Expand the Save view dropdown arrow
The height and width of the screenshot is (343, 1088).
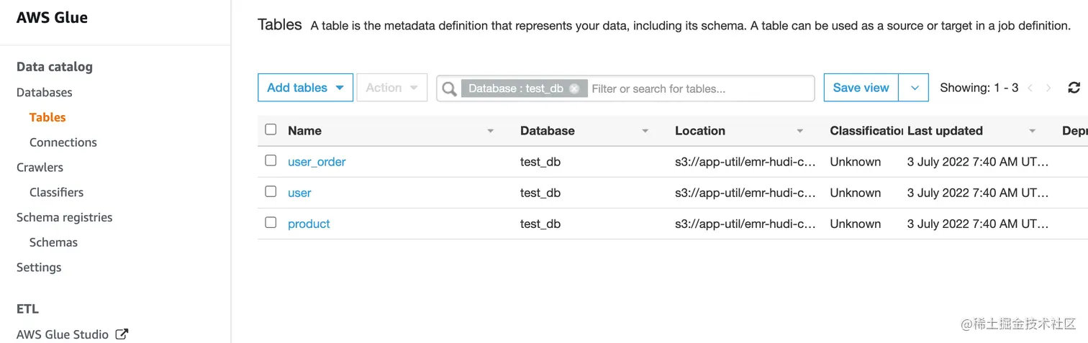tap(915, 88)
